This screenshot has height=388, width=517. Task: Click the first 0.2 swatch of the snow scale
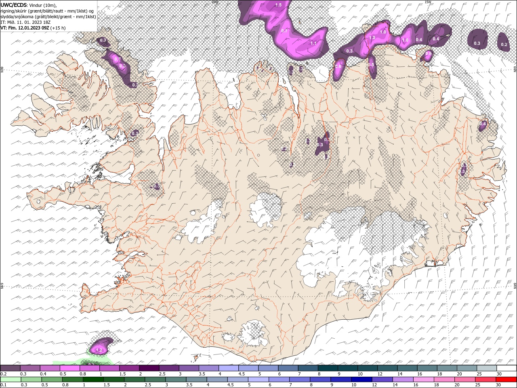[10, 368]
